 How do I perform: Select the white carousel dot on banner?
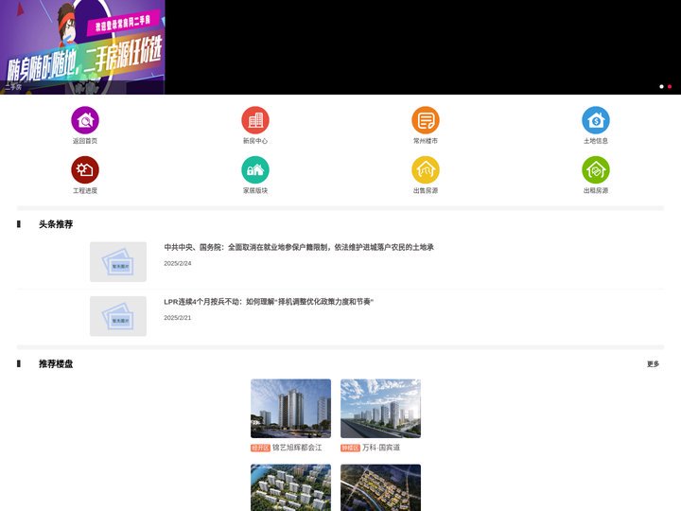click(x=661, y=86)
